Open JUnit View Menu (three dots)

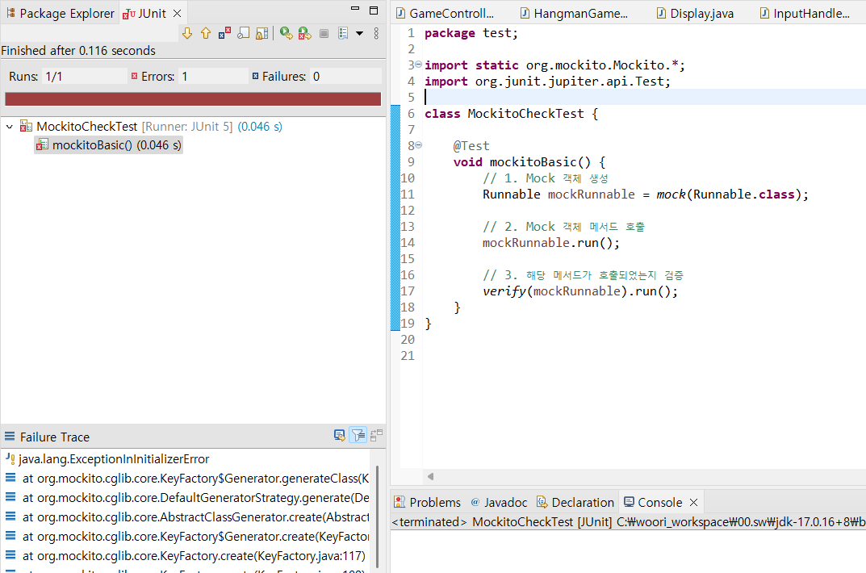[x=376, y=33]
